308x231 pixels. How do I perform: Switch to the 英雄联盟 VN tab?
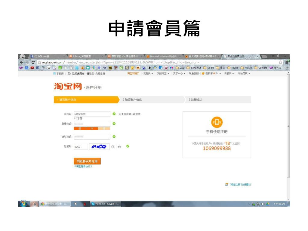point(125,56)
